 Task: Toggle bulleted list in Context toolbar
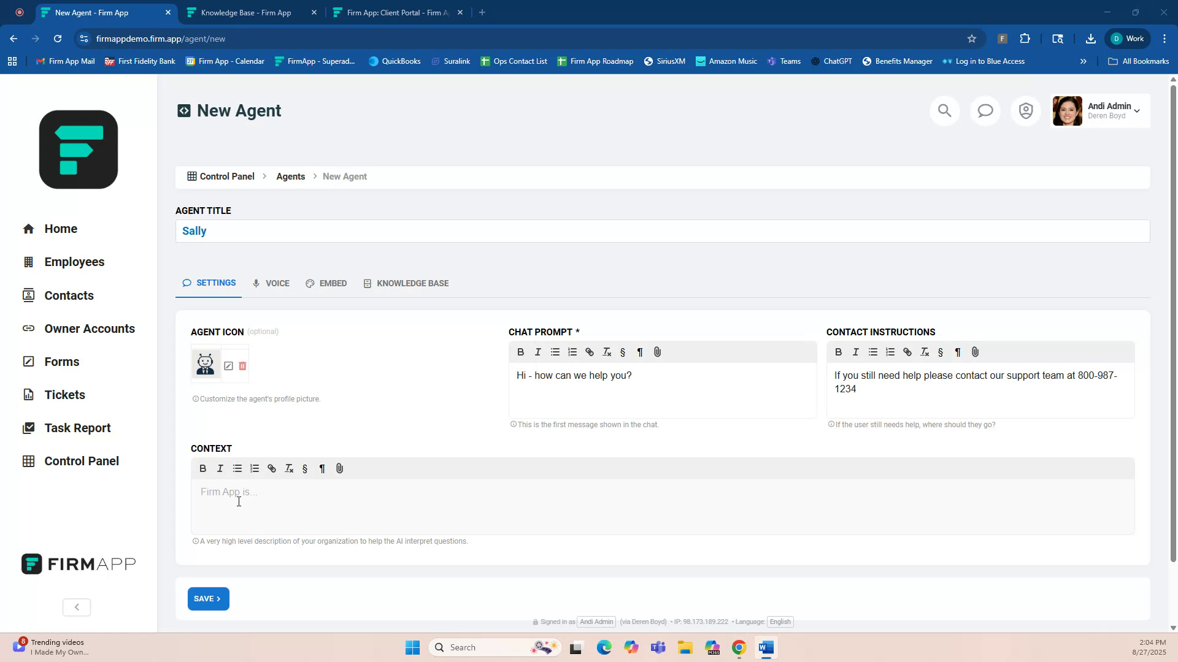pyautogui.click(x=237, y=468)
